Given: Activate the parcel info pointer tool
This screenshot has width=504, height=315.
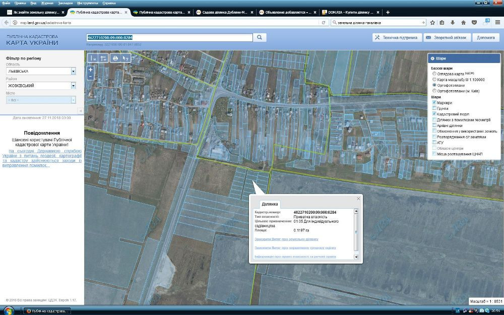Looking at the screenshot, I should 126,58.
